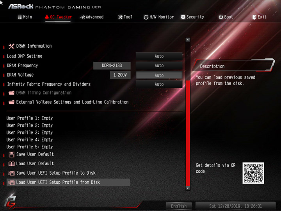Click Load User UEFI Setup Profile from Disk icon
The height and width of the screenshot is (211, 281).
click(x=11, y=182)
